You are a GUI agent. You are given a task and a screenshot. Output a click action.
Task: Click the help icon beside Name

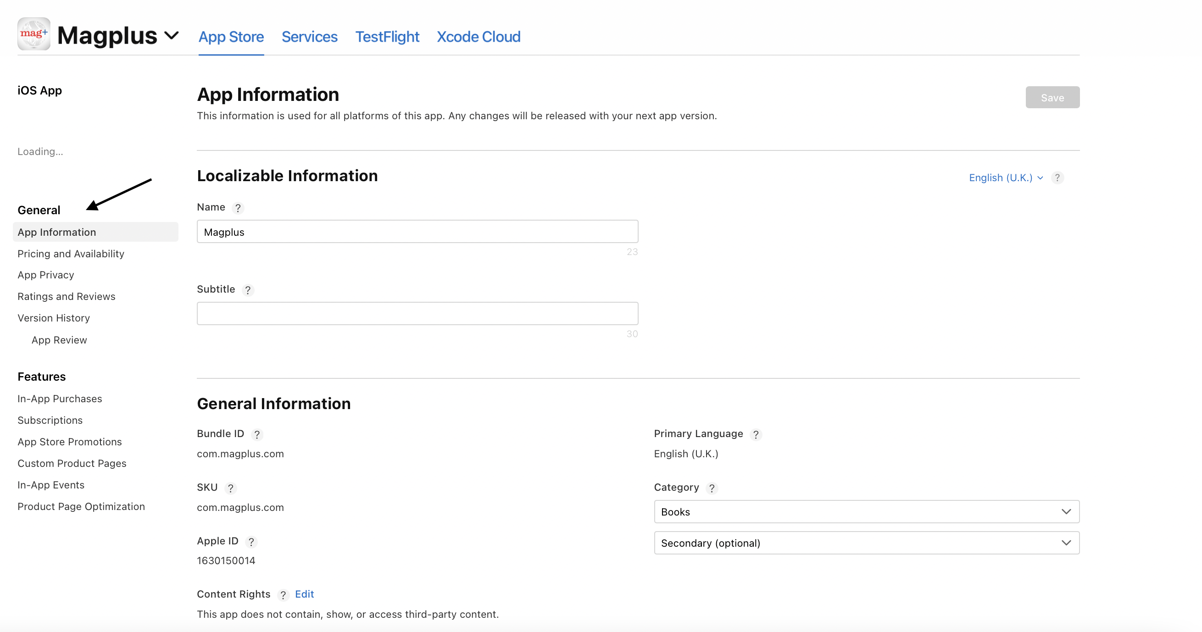pyautogui.click(x=238, y=208)
